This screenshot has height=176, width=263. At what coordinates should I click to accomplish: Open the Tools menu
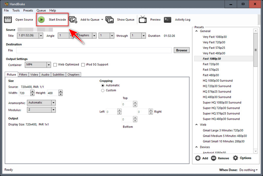[16, 10]
